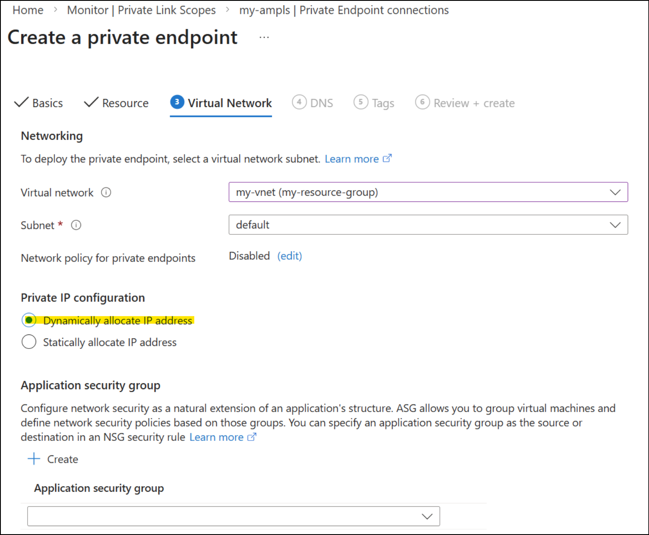
Task: Click the Basics checkmark icon
Action: [x=21, y=102]
